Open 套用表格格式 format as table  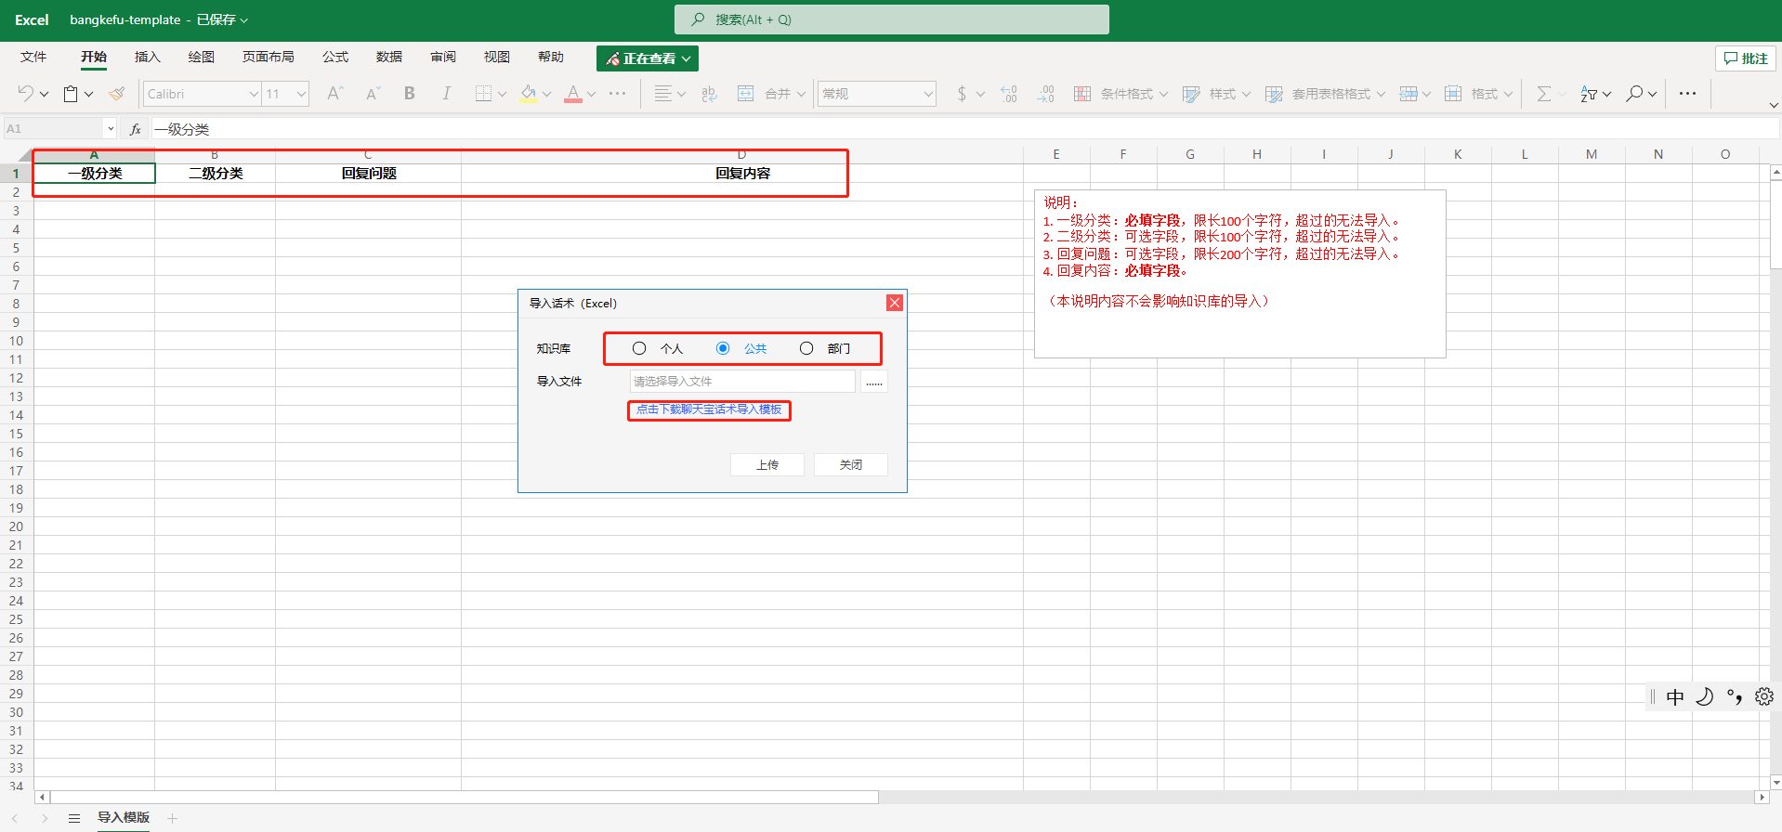pyautogui.click(x=1325, y=94)
